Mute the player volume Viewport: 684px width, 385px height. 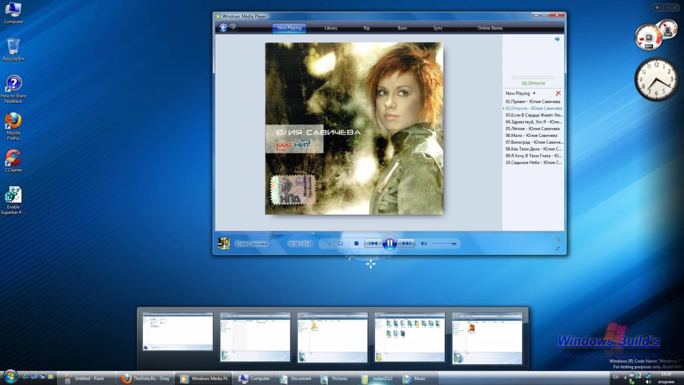click(424, 243)
